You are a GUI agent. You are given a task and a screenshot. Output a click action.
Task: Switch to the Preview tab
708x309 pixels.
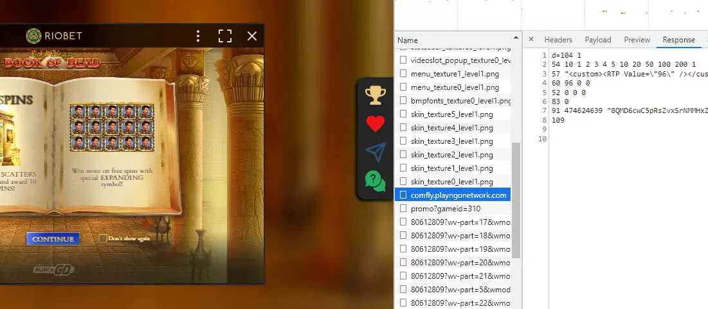(x=637, y=40)
